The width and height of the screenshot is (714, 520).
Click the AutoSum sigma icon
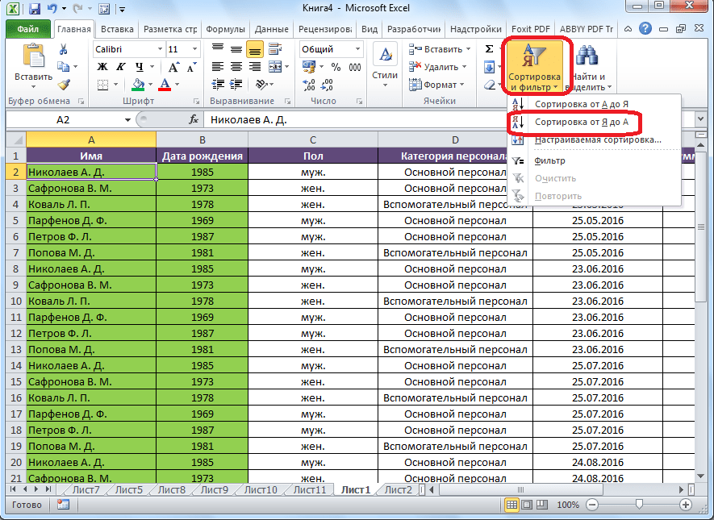(x=489, y=49)
